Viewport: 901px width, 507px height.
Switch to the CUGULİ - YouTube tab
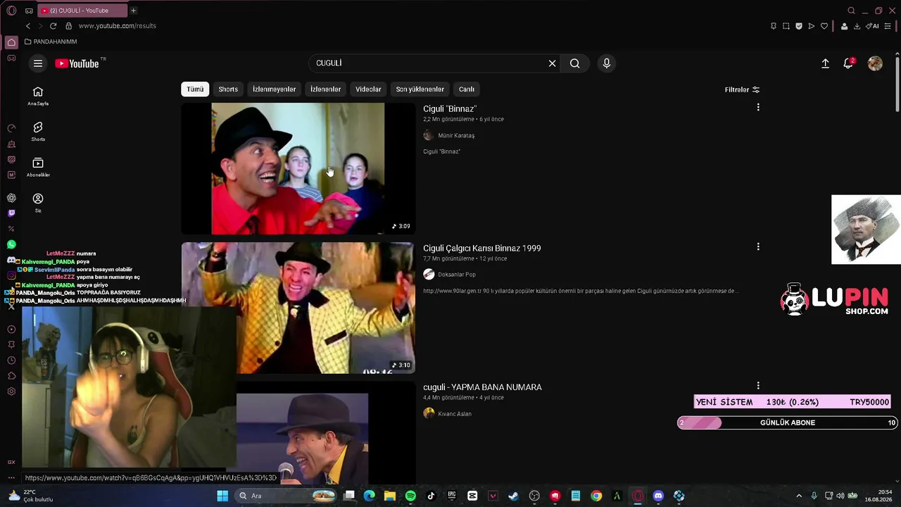81,11
